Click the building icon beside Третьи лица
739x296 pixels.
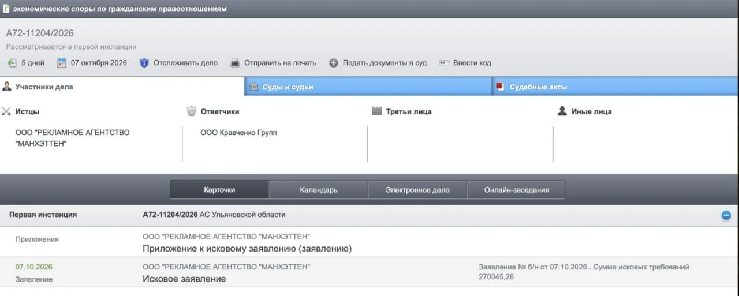click(x=377, y=111)
